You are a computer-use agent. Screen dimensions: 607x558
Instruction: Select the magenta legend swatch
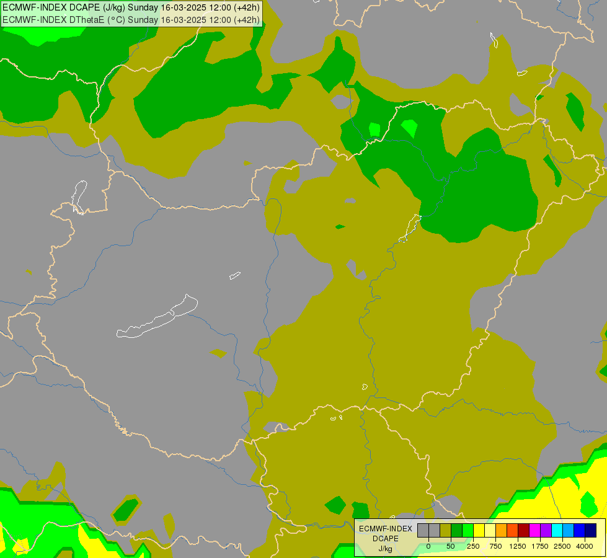click(x=534, y=531)
